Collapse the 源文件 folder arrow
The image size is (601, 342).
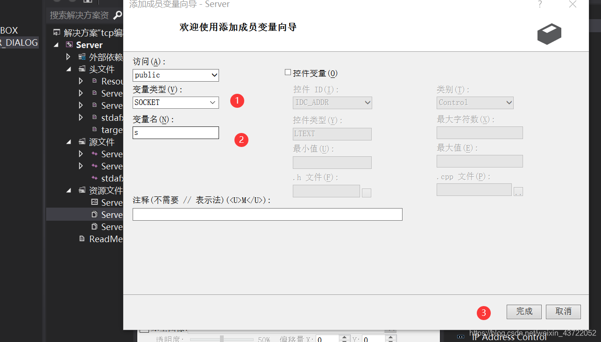pyautogui.click(x=69, y=142)
